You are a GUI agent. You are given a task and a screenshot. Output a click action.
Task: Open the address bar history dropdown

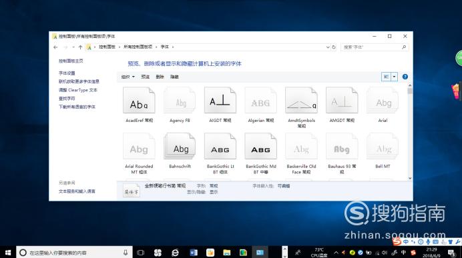[x=328, y=47]
